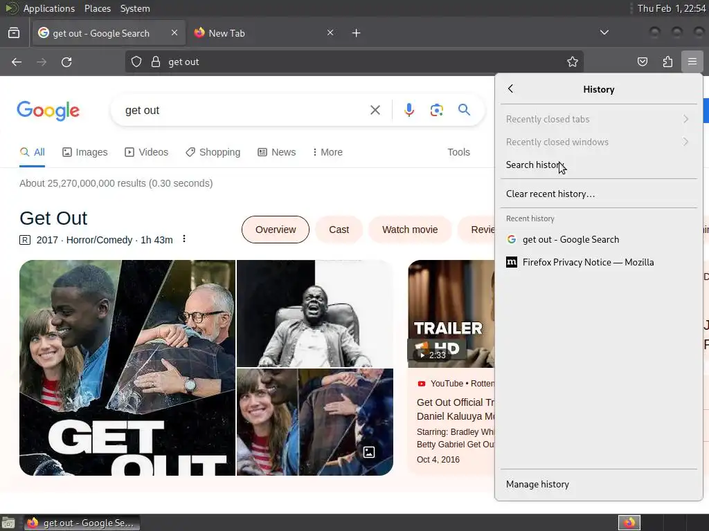Open the Places menu in the top panel
The width and height of the screenshot is (709, 531).
[x=97, y=8]
